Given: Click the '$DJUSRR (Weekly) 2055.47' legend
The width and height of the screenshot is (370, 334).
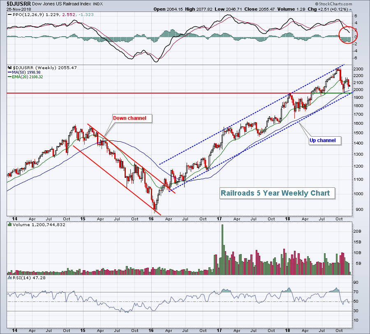Looking at the screenshot, I should pyautogui.click(x=44, y=68).
